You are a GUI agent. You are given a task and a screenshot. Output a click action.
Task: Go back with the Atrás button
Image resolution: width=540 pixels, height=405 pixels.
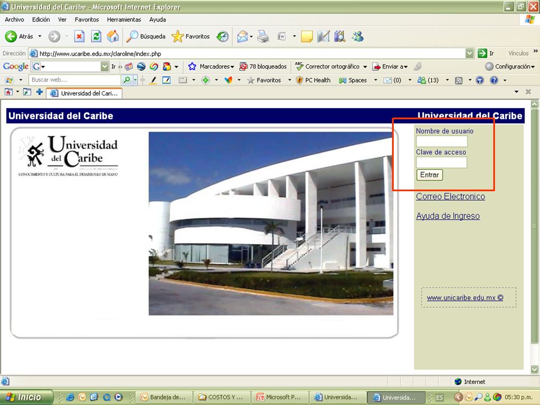click(x=19, y=36)
